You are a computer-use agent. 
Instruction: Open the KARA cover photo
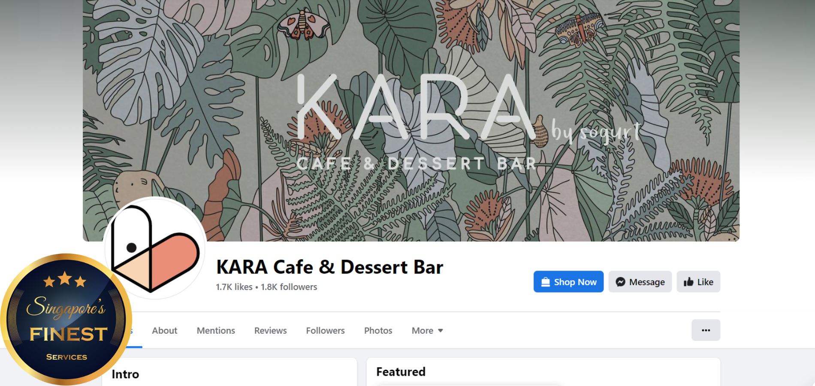click(x=411, y=121)
